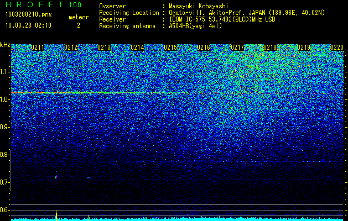The width and height of the screenshot is (348, 221).
Task: Select the file name 1003280210.png
Action: click(x=28, y=15)
